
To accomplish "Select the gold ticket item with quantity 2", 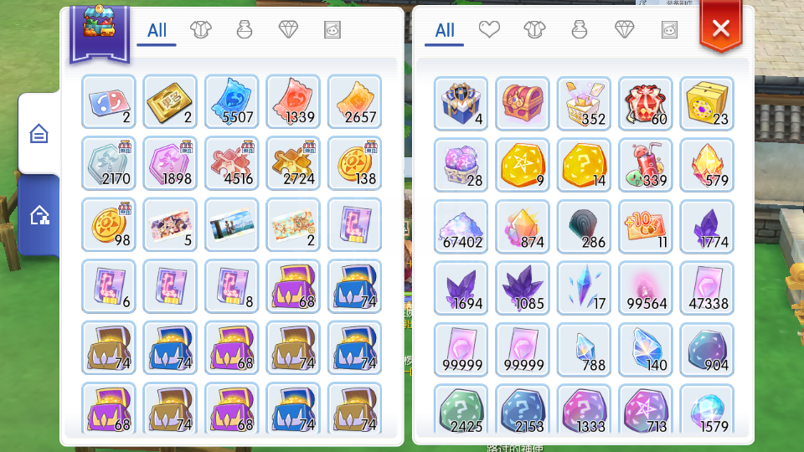I will click(170, 101).
